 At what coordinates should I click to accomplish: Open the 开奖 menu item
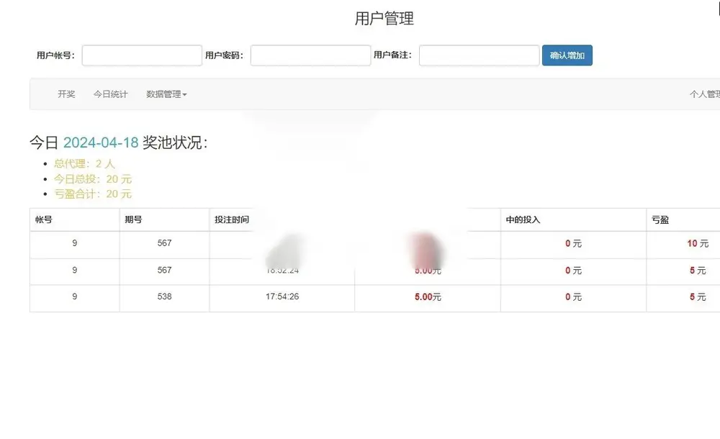tap(66, 94)
